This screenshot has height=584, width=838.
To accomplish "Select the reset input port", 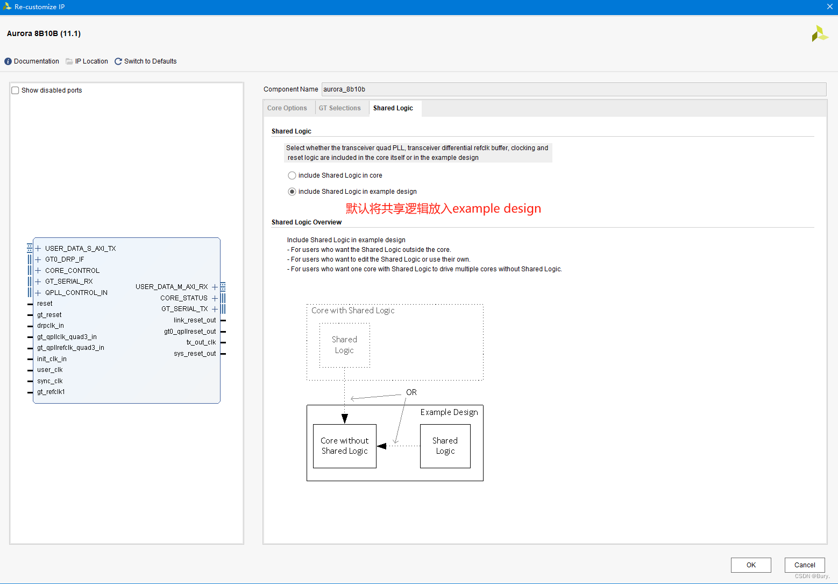I will [x=45, y=304].
